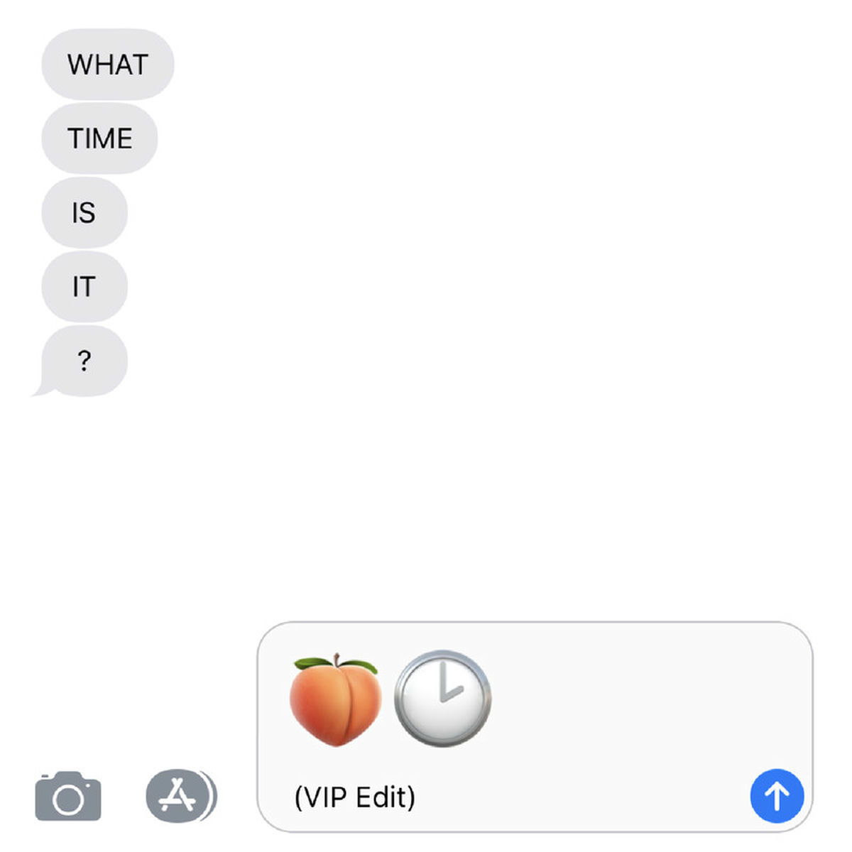Send the message with the blue arrow
Screen dimensions: 852x852
(777, 796)
